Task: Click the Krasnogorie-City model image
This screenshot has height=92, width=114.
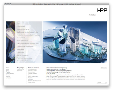Action: tap(75, 42)
